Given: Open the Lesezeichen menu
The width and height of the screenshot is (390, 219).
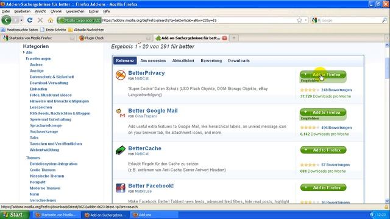Looking at the screenshot, I should (75, 12).
